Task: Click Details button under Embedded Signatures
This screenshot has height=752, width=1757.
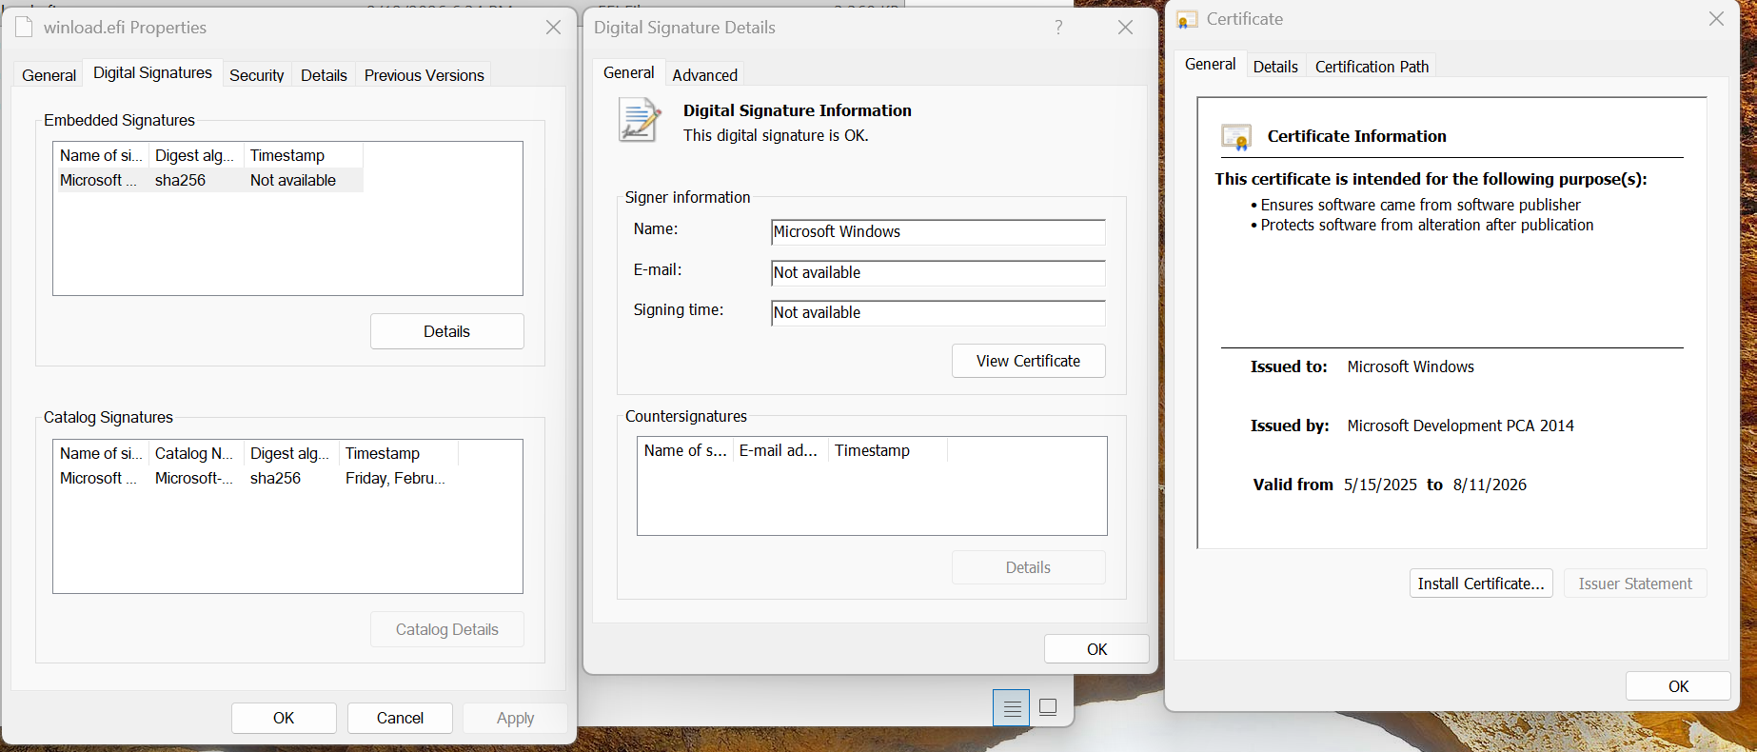Action: pyautogui.click(x=446, y=331)
